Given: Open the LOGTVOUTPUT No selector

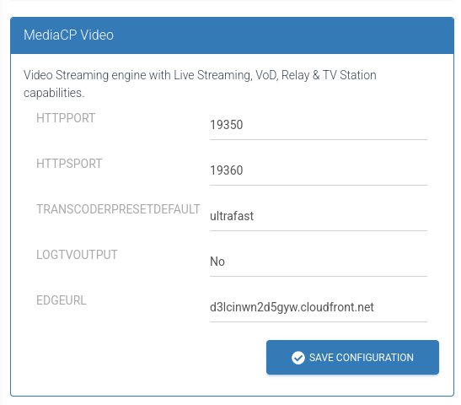Looking at the screenshot, I should (x=319, y=262).
